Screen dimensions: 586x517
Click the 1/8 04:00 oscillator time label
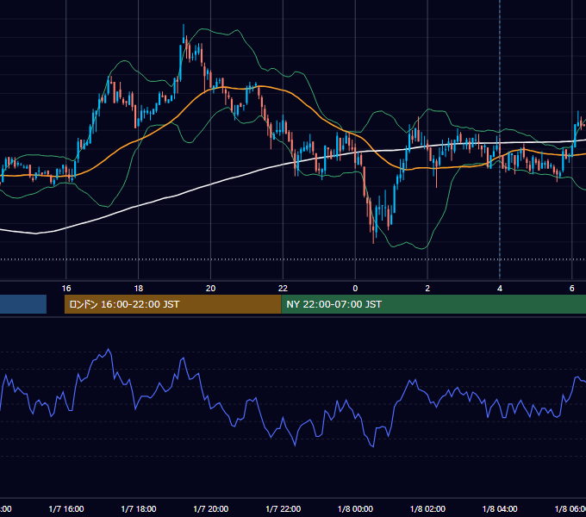500,508
